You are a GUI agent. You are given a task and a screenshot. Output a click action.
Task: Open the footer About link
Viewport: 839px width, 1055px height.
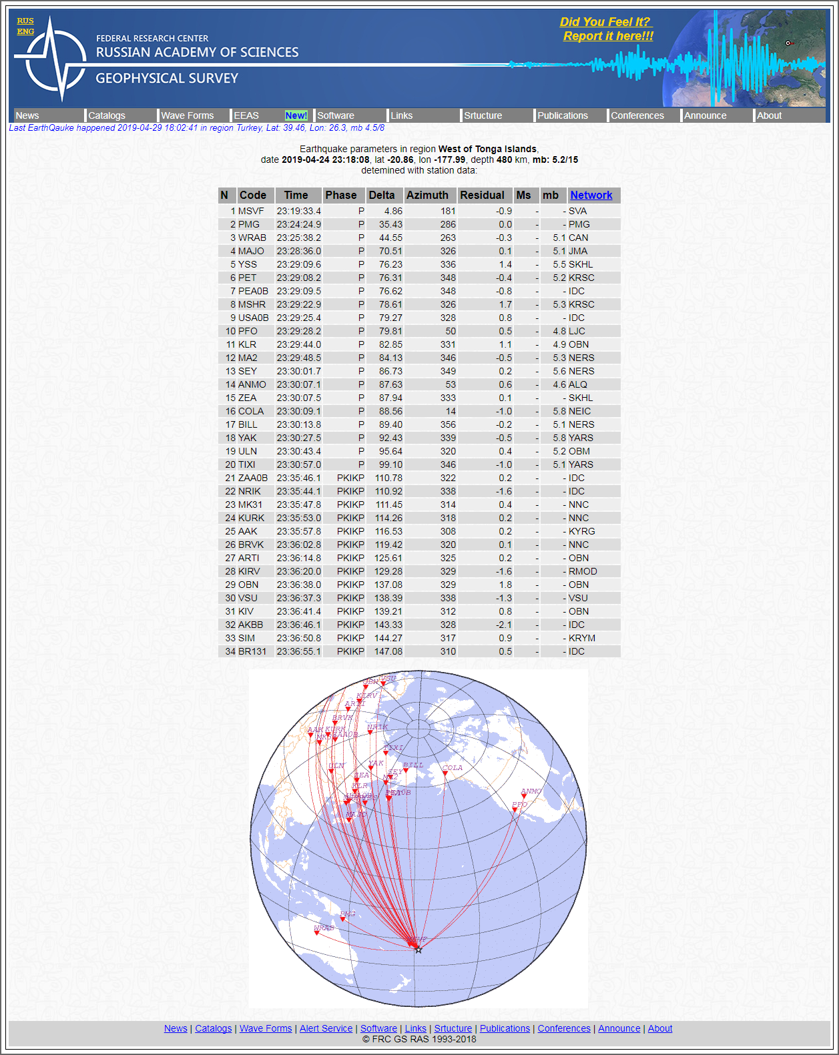point(660,1028)
